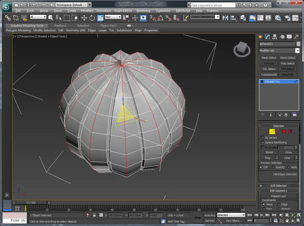
Task: Click the TurboSmooth modifier button
Action: 268,74
